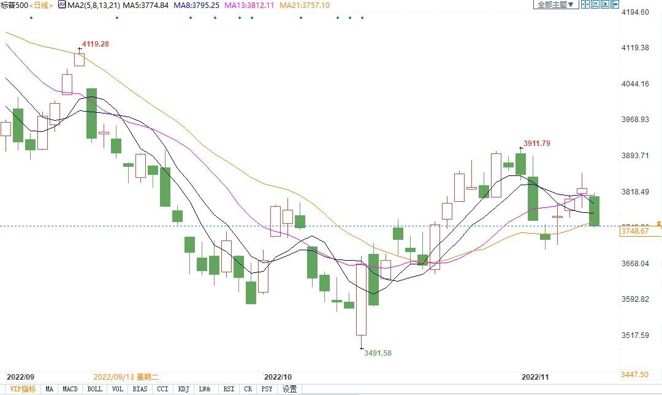Click the 3491.58 low price marker
The image size is (662, 395).
[378, 353]
